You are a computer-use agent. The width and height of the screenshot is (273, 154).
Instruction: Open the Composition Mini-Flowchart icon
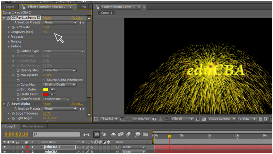pos(86,134)
